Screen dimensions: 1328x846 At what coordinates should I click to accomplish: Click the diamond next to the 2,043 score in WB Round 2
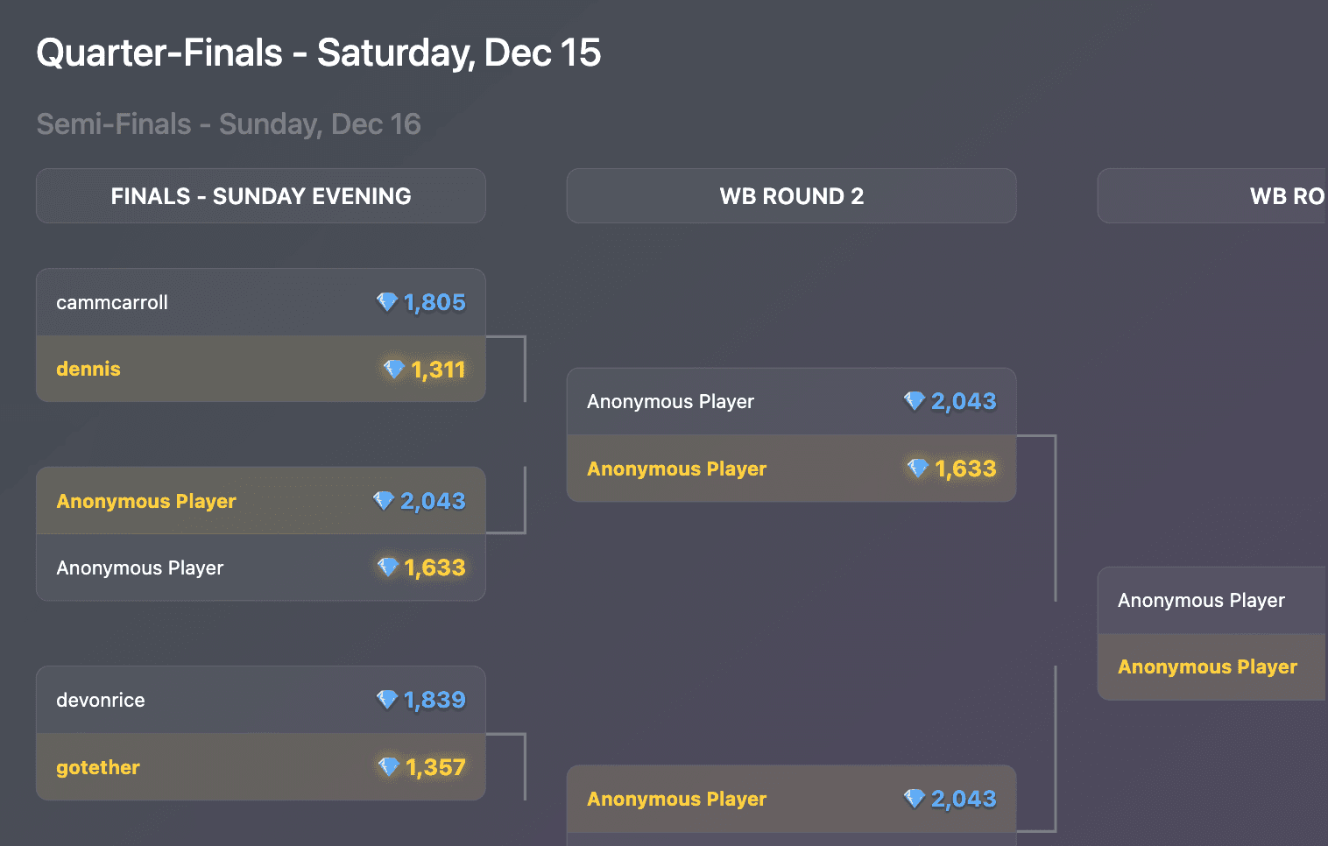[x=915, y=401]
